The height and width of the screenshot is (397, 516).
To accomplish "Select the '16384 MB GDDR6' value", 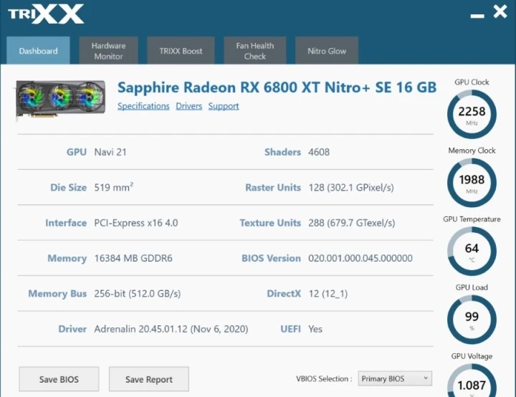I will point(133,258).
